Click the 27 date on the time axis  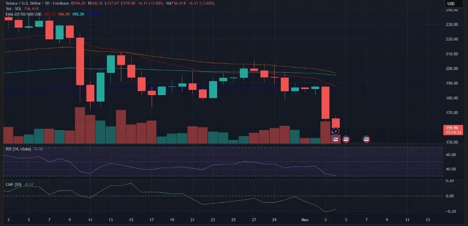(253, 220)
